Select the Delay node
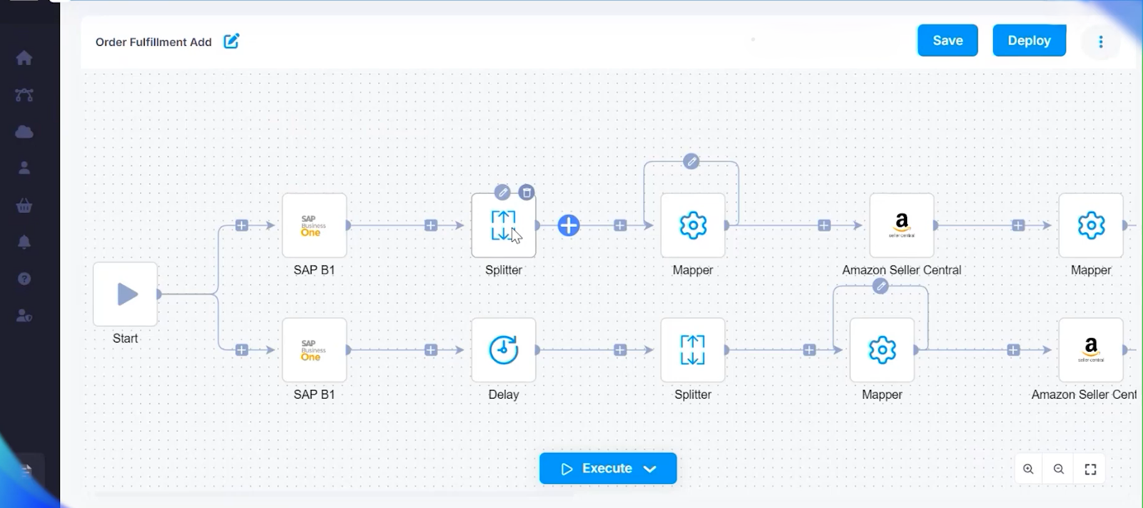 [504, 350]
